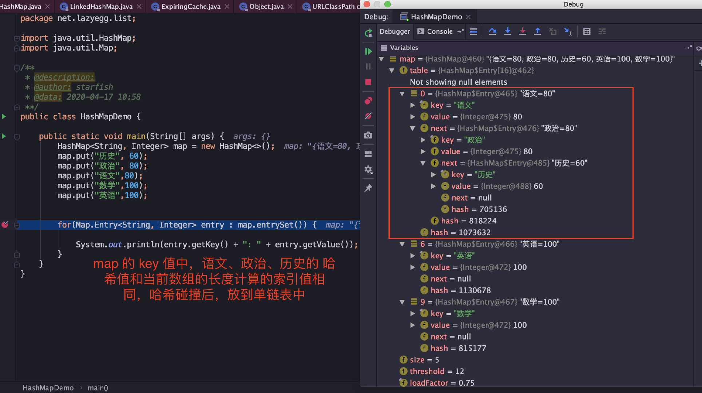Collapse entry 9 数学=100 node
This screenshot has width=702, height=393.
[x=402, y=302]
